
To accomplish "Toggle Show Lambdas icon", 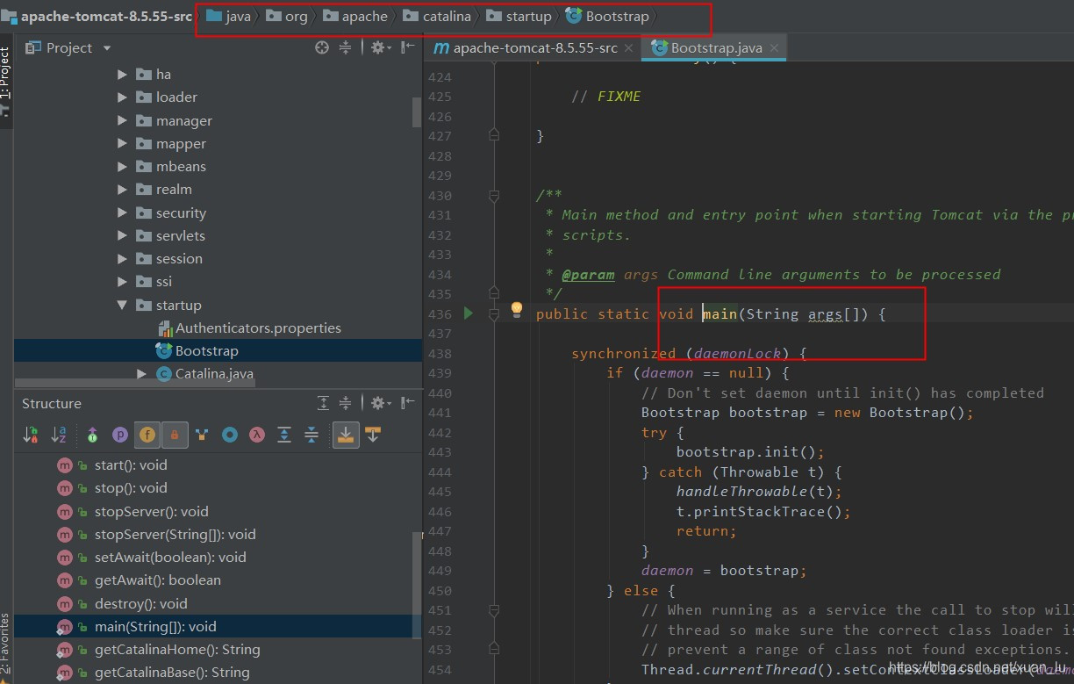I will pos(256,435).
